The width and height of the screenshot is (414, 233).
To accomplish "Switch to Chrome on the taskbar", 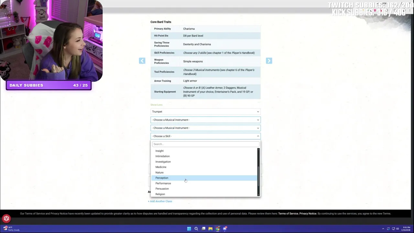I will point(218,229).
